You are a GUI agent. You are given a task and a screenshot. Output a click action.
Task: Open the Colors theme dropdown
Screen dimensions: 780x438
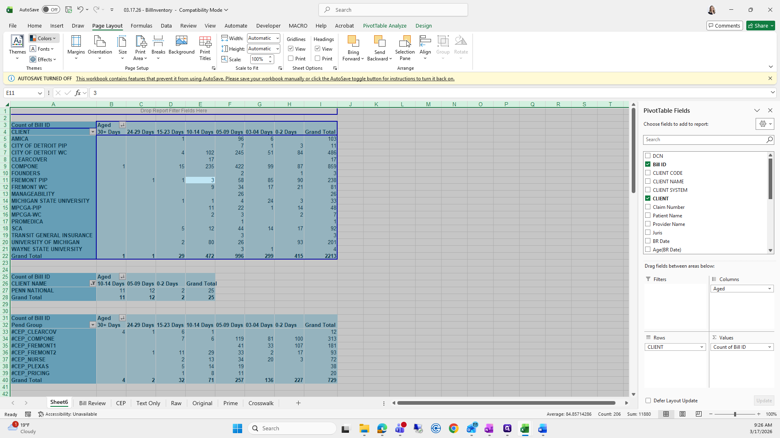[44, 38]
